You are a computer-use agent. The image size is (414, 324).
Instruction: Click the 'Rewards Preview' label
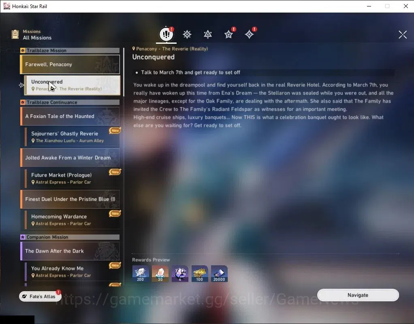[x=151, y=260]
